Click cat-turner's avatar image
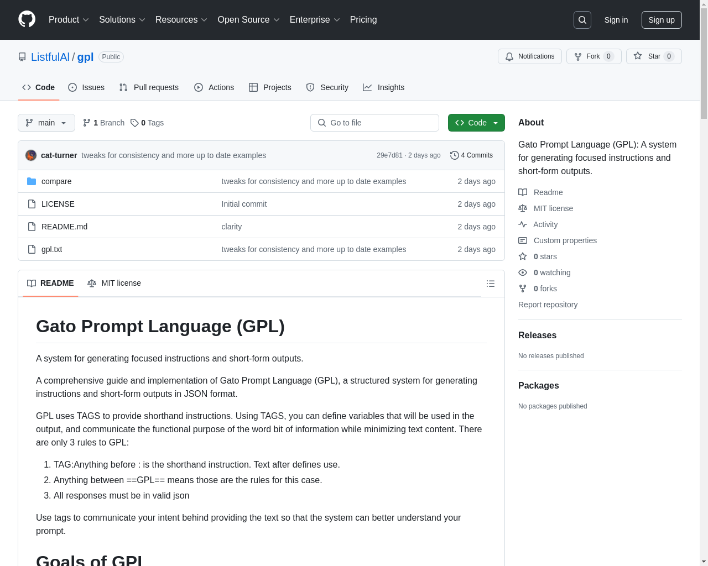Image resolution: width=708 pixels, height=566 pixels. [31, 155]
